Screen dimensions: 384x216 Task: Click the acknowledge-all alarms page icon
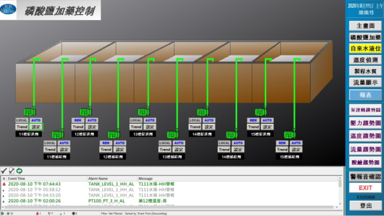pos(11,171)
